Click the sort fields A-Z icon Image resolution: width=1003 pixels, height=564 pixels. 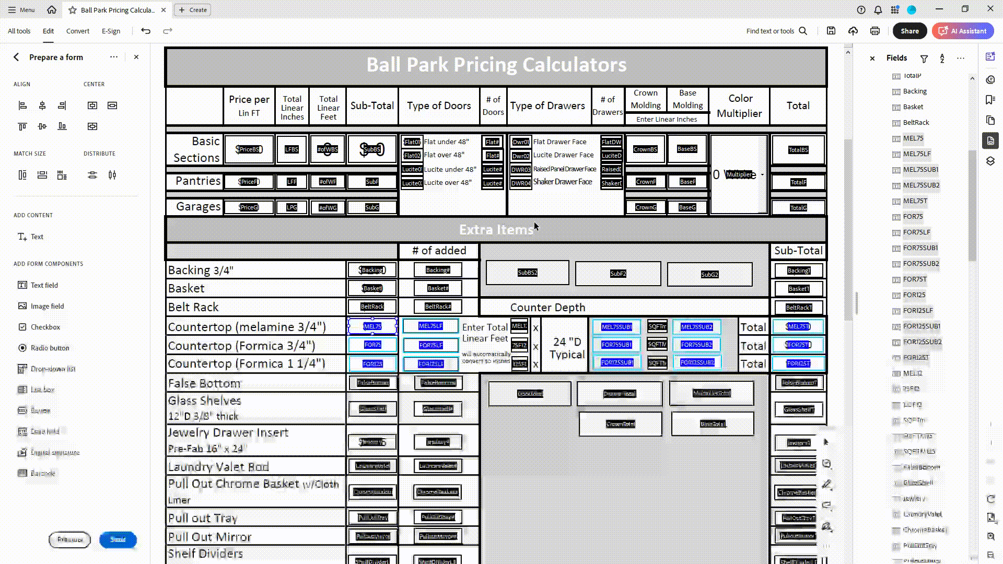942,58
